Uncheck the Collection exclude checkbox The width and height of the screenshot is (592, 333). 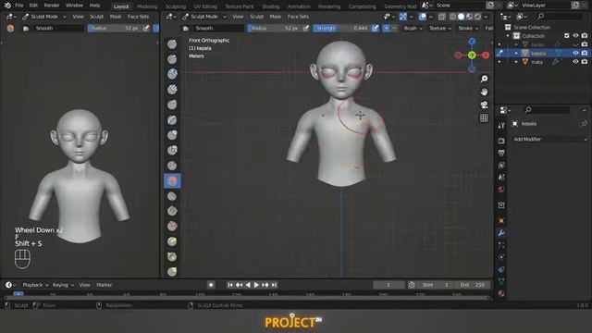pos(567,36)
